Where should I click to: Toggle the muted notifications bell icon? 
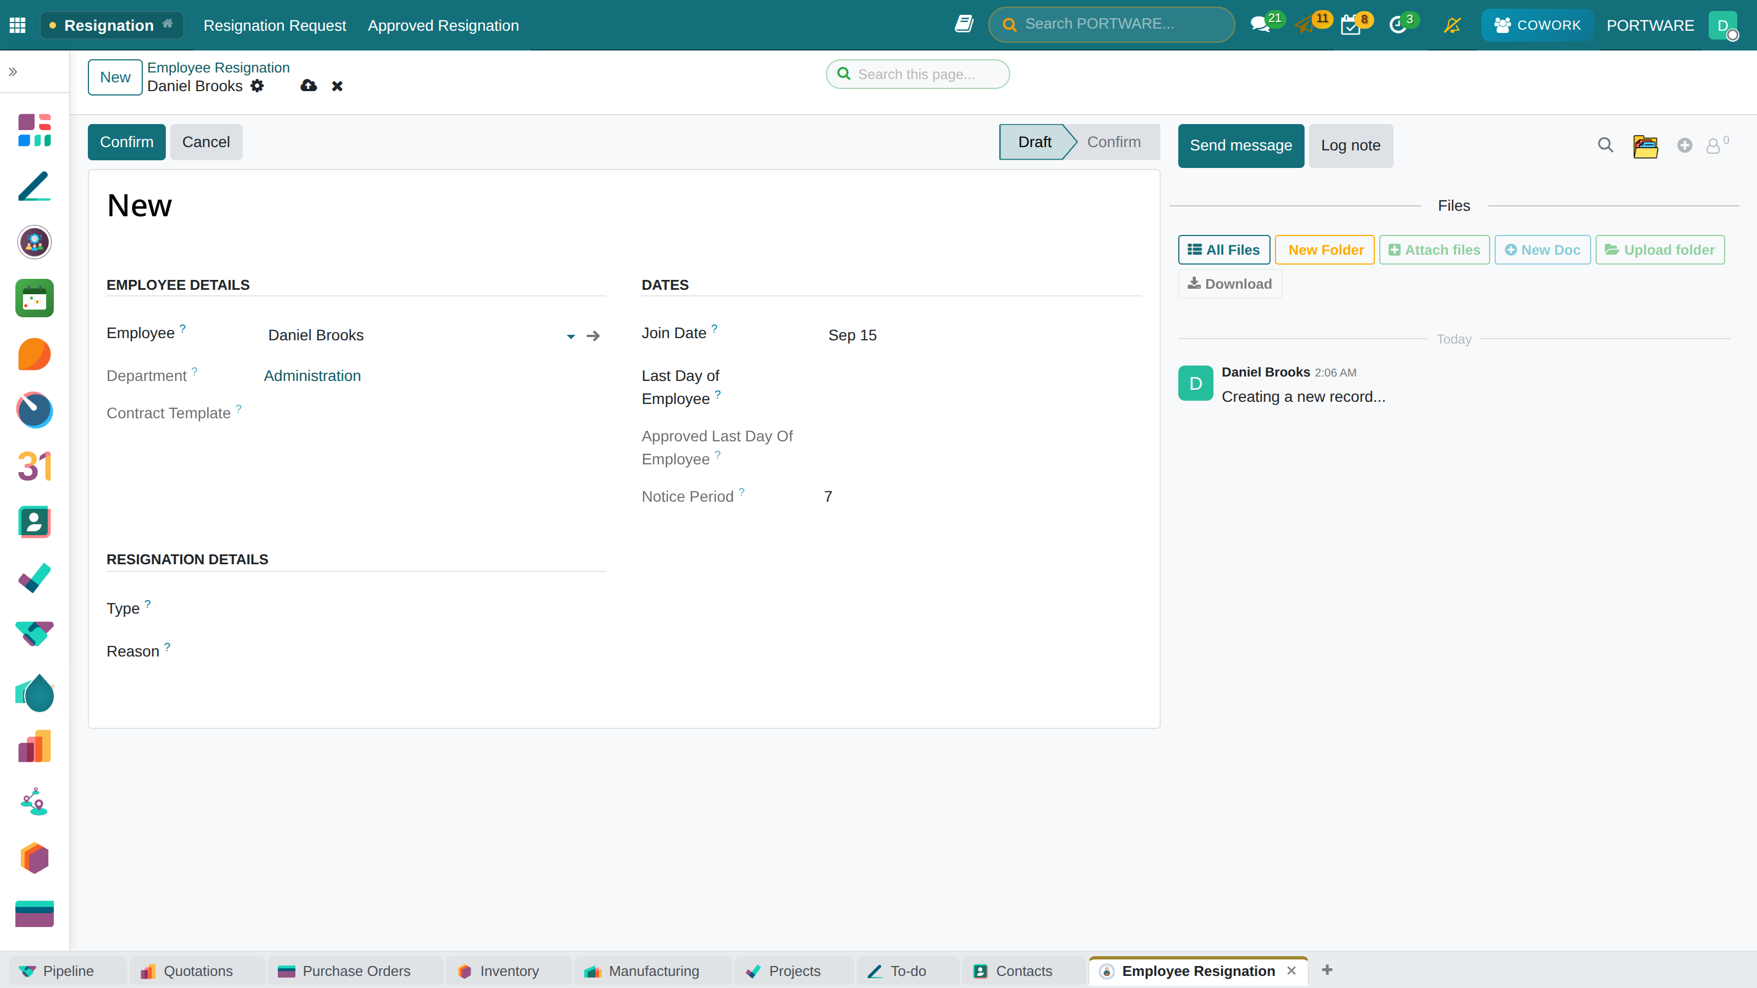[x=1452, y=25]
